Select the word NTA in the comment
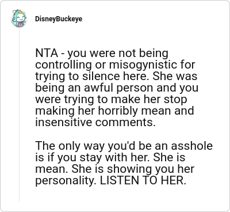The image size is (230, 212). (x=47, y=54)
